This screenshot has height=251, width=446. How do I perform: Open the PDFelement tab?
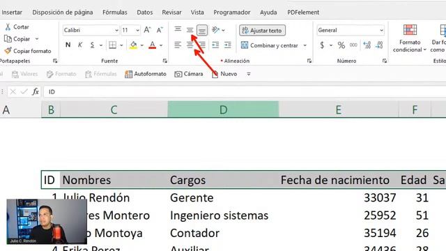(x=303, y=13)
